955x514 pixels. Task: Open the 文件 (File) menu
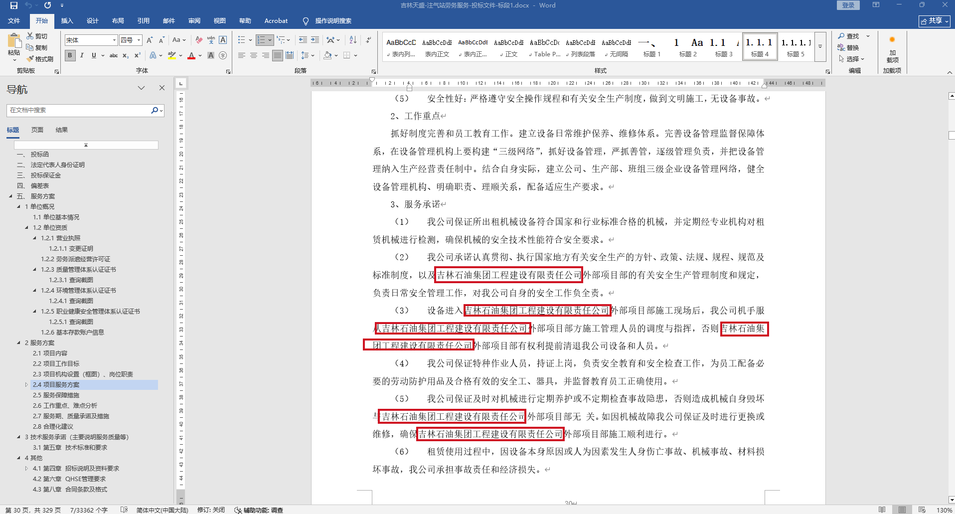[14, 21]
